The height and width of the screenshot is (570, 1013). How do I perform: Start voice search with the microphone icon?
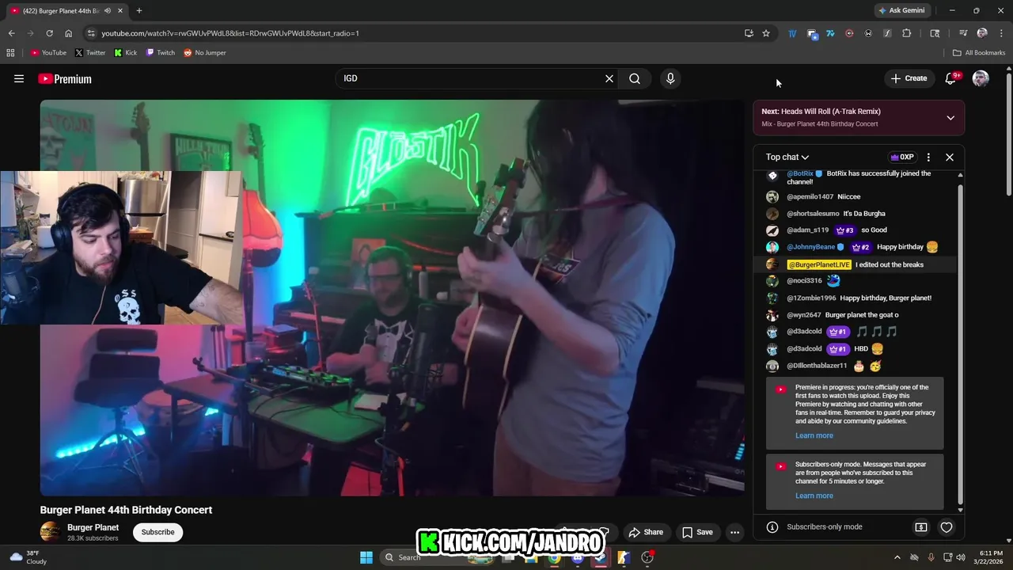tap(670, 78)
